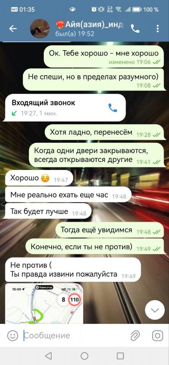
Task: Tap the Android home circle button
Action: click(x=84, y=356)
